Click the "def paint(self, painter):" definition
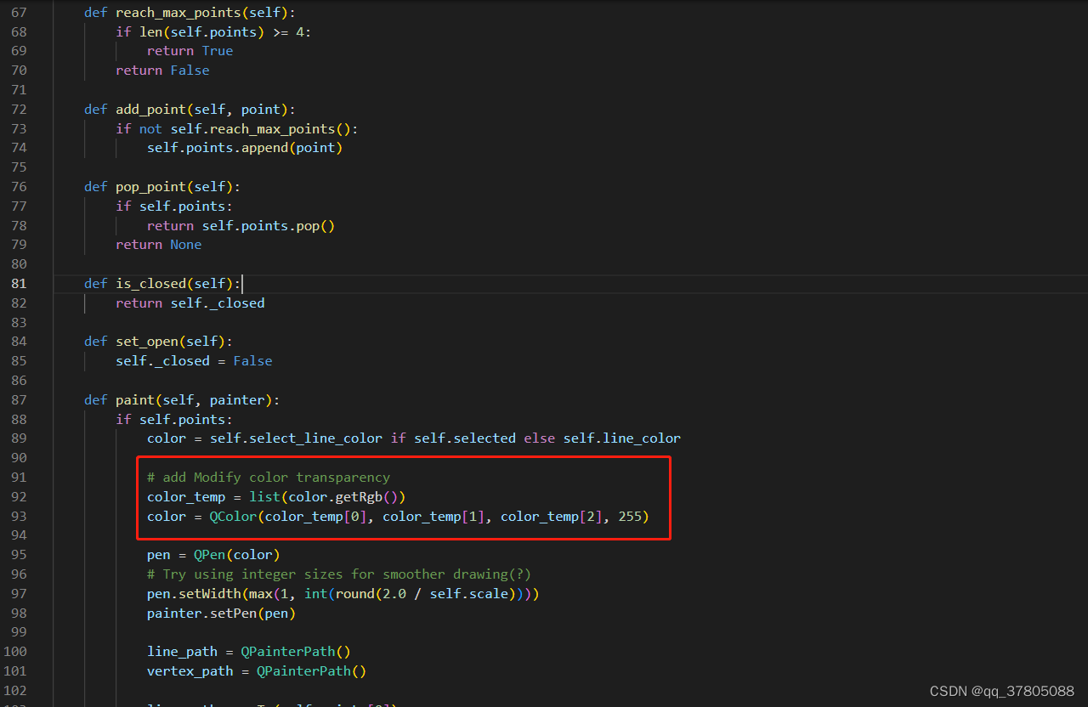 coord(182,400)
